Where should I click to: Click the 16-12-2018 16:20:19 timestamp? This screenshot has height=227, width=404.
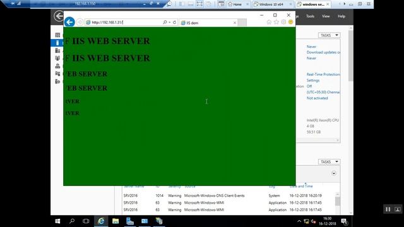tap(306, 195)
